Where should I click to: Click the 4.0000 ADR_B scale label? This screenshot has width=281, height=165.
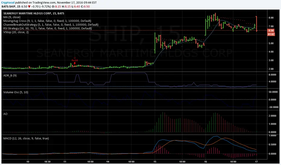273,82
